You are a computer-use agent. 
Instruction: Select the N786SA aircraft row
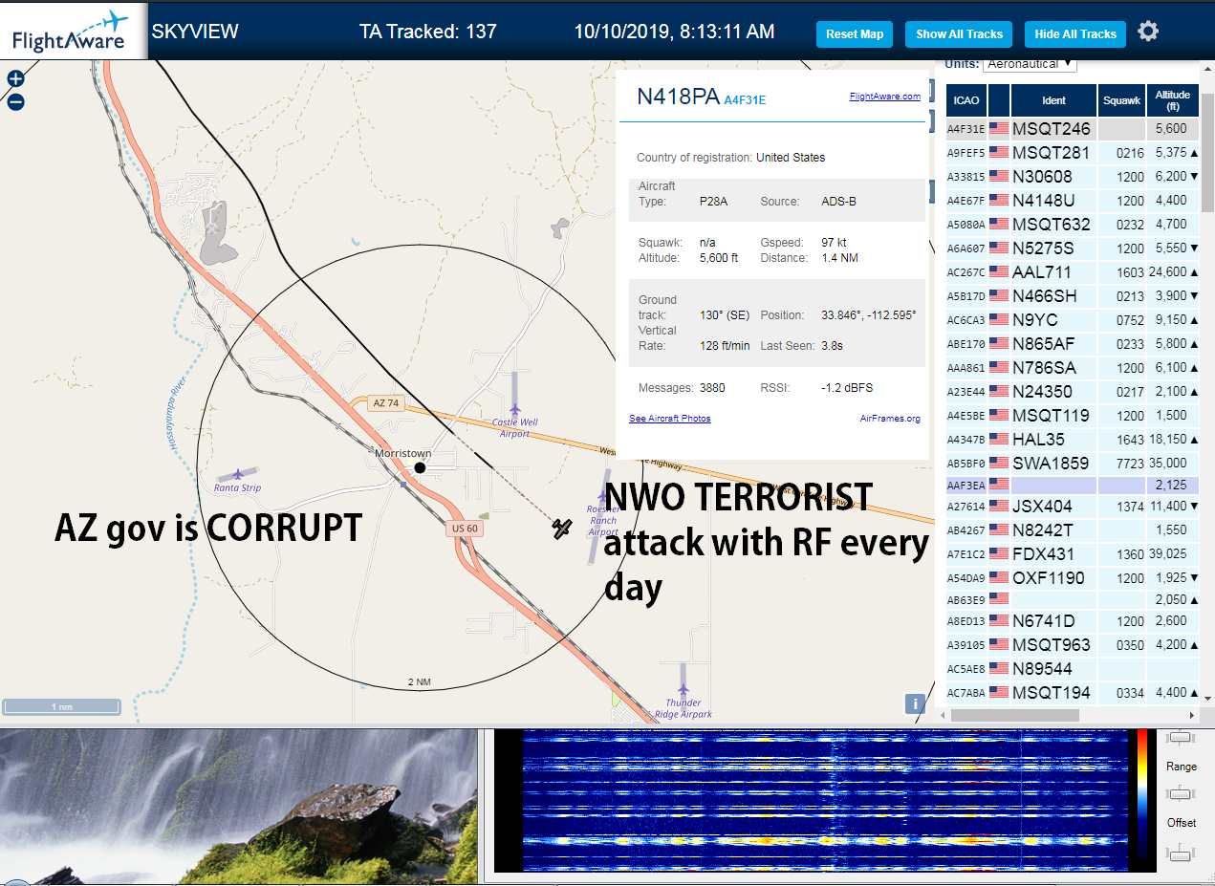point(1073,368)
